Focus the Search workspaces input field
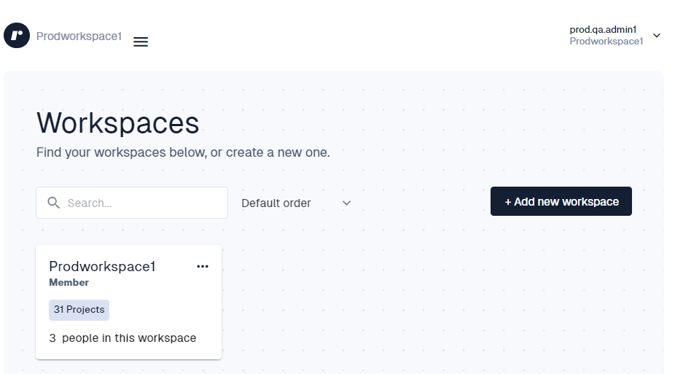 tap(132, 203)
